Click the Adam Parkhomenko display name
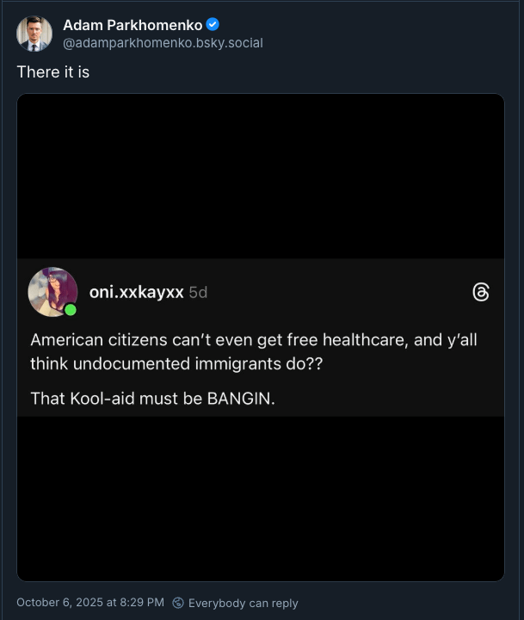This screenshot has height=620, width=524. (133, 25)
